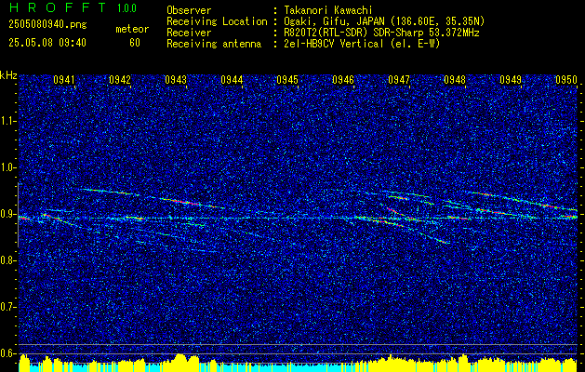Viewport: 585px width, 372px height.
Task: Click the 1.0 kHz axis label
Action: point(9,167)
